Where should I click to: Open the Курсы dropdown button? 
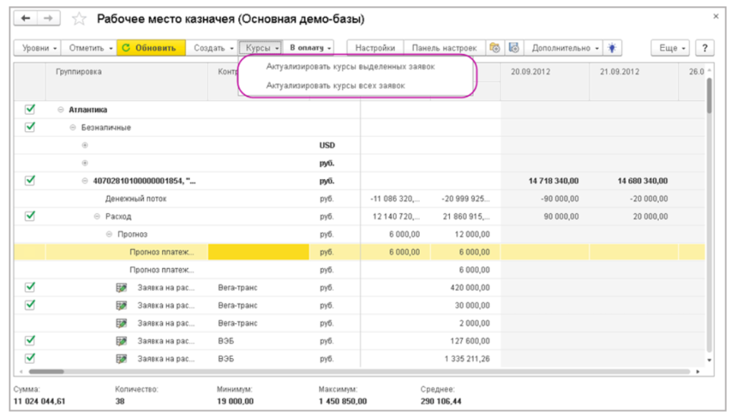click(261, 48)
